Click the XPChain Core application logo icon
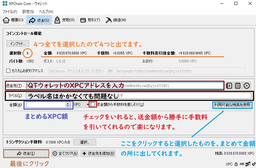This screenshot has height=168, width=256. 5,3
